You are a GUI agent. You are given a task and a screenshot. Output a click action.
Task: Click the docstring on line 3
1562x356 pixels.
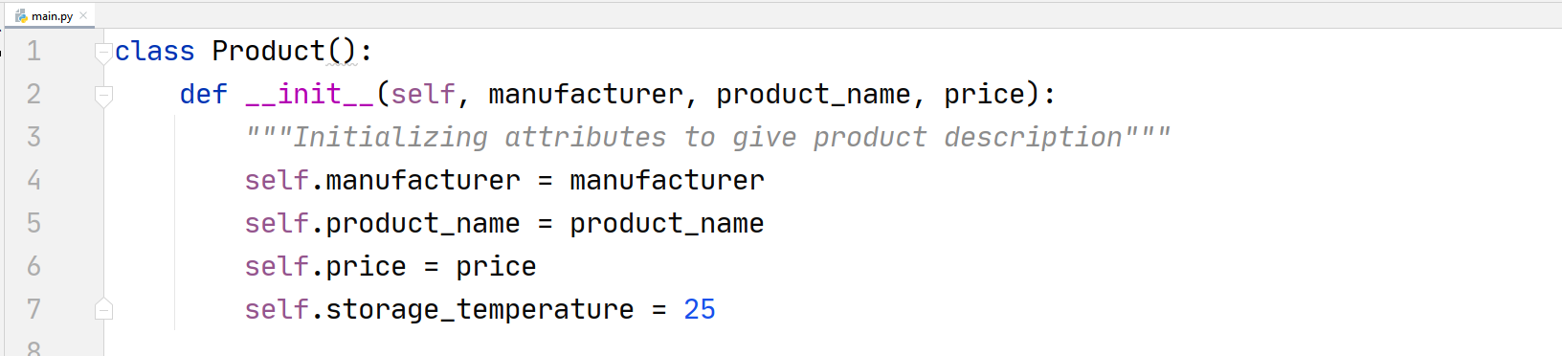pyautogui.click(x=708, y=137)
